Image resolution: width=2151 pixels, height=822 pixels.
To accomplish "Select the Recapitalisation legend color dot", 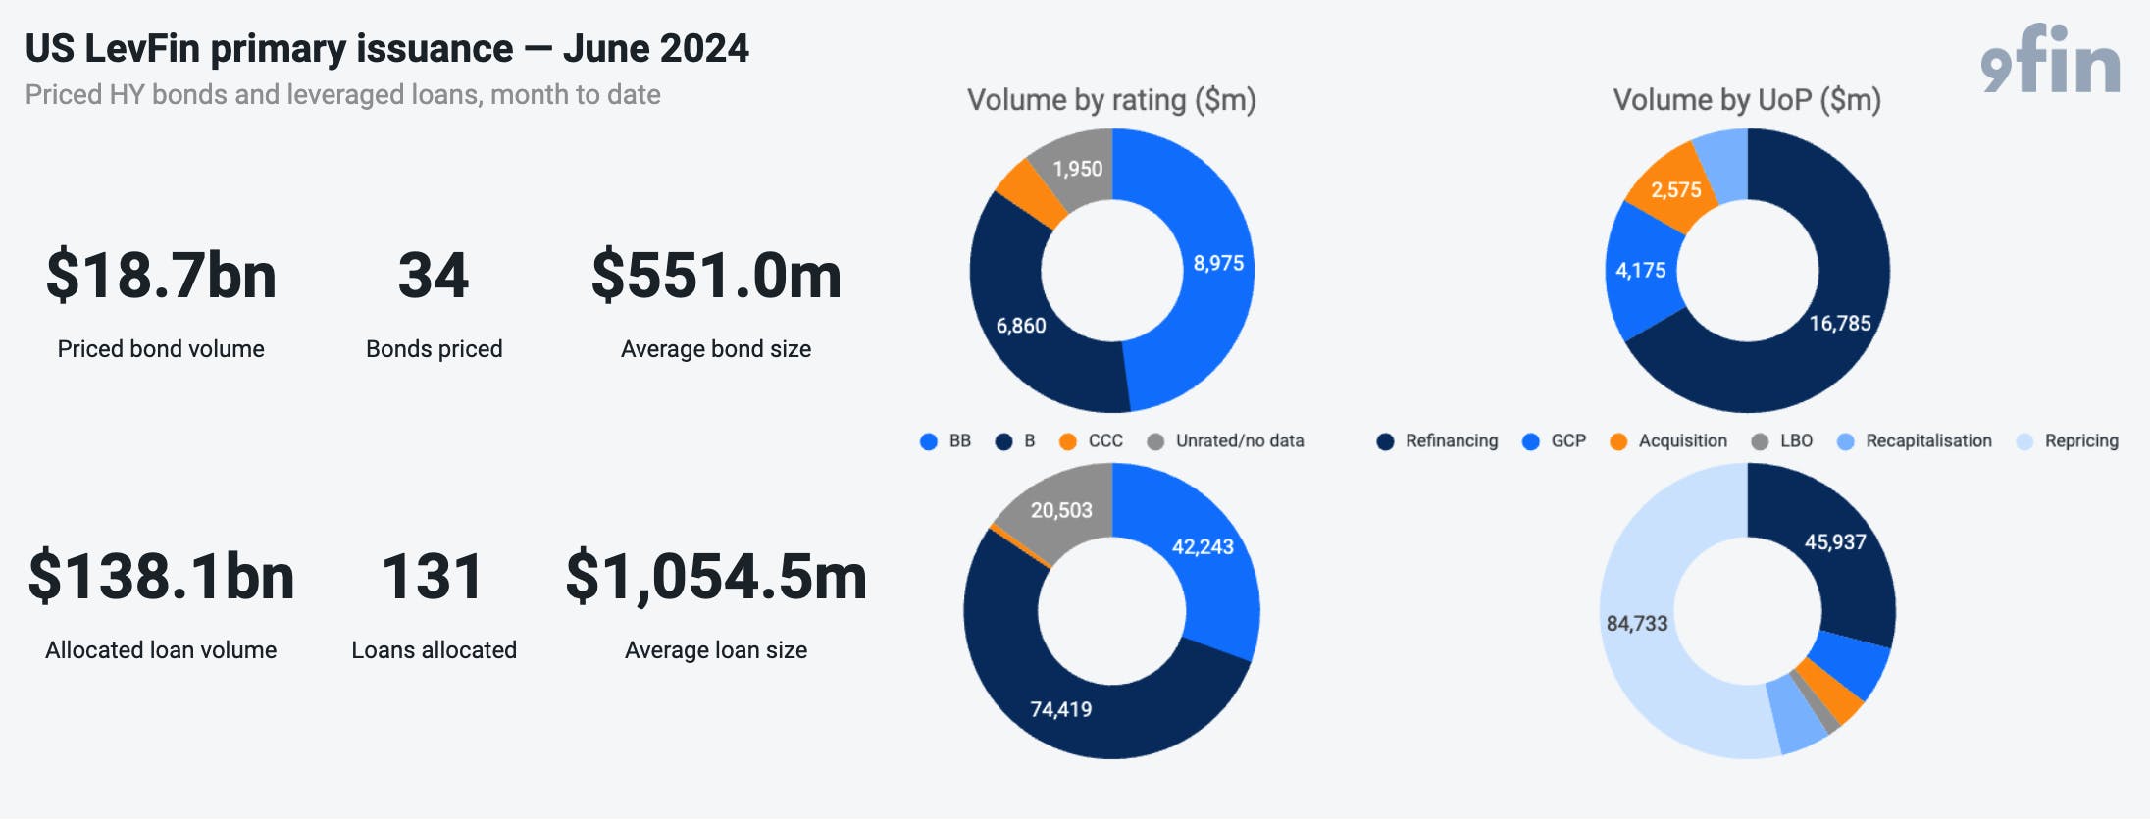I will 1845,442.
